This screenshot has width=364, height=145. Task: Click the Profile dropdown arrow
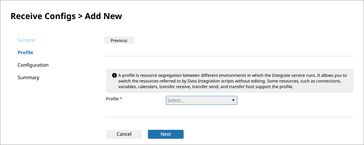[233, 101]
